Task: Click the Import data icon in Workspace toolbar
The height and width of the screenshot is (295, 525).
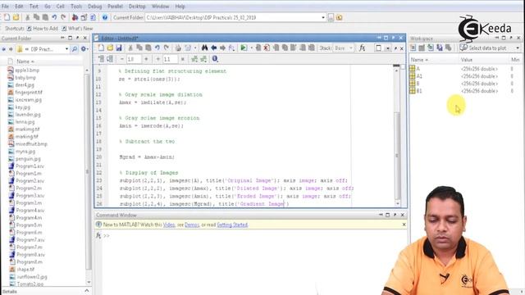Action: click(x=431, y=48)
